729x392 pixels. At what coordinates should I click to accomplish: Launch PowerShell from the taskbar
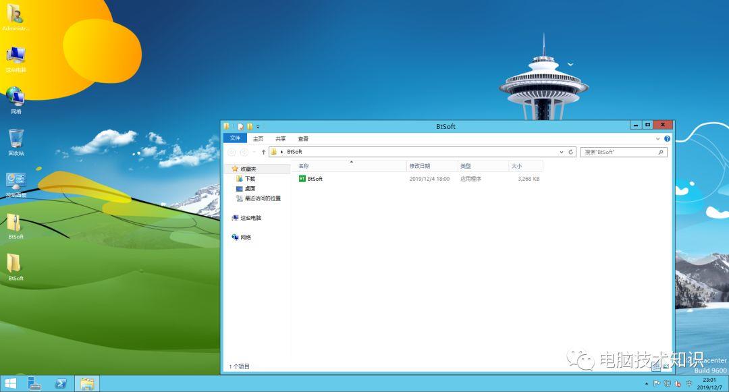coord(61,384)
